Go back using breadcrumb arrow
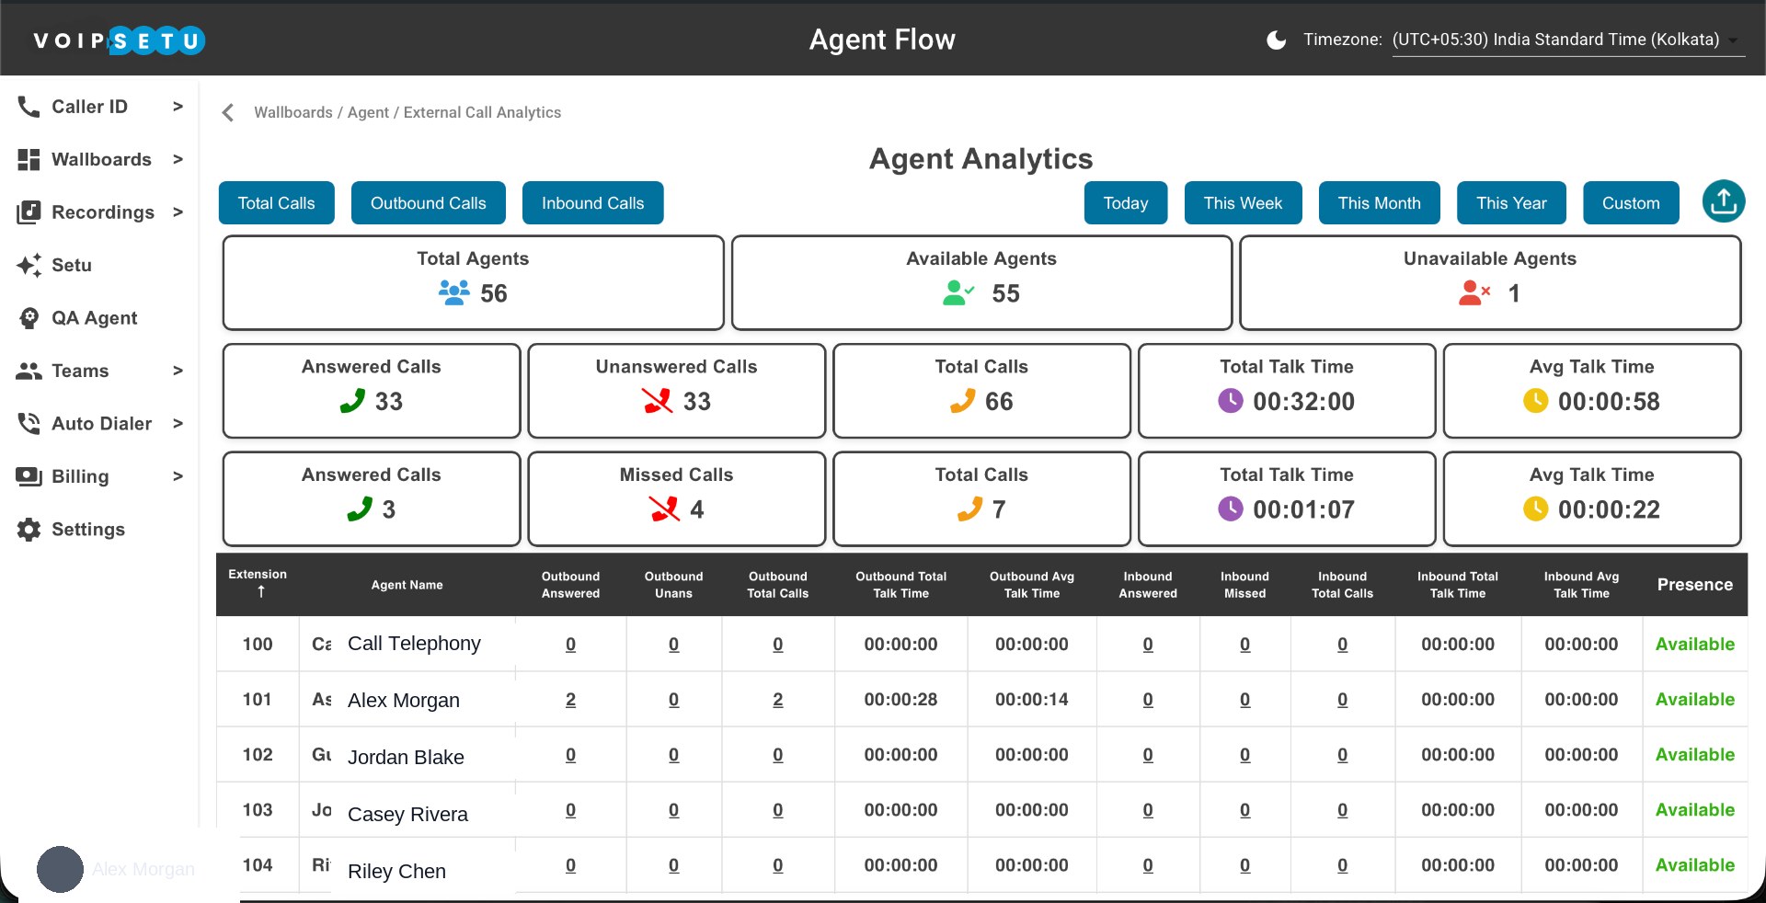 (228, 112)
